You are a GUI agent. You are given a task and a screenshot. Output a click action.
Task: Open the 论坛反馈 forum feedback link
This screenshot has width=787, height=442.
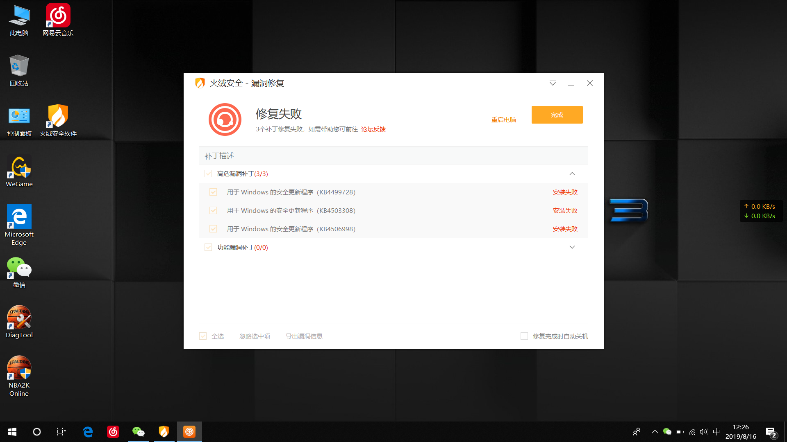(373, 129)
